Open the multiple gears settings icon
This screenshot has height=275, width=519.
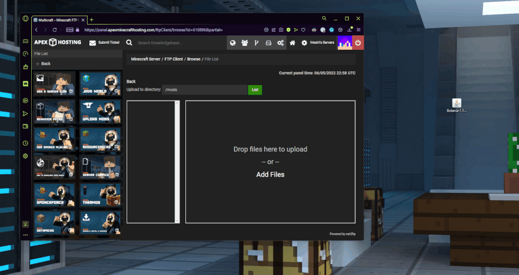[x=280, y=43]
